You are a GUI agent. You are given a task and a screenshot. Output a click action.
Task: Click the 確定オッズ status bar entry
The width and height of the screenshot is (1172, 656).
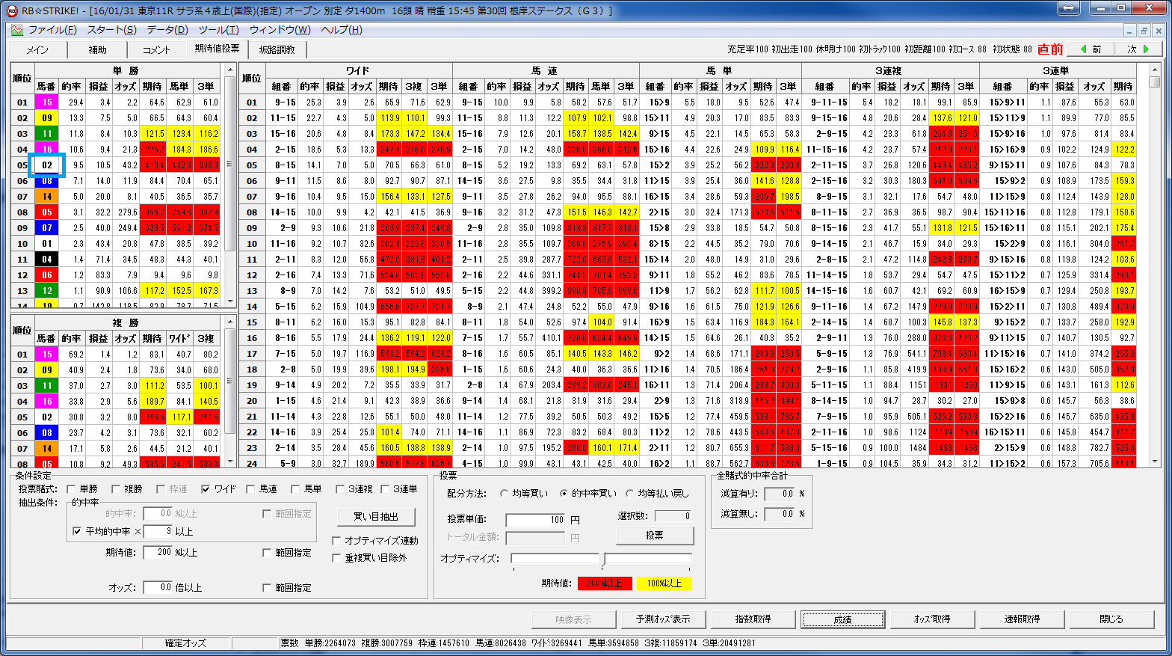coord(186,643)
